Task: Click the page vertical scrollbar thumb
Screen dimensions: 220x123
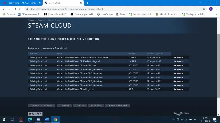Action: [218, 66]
